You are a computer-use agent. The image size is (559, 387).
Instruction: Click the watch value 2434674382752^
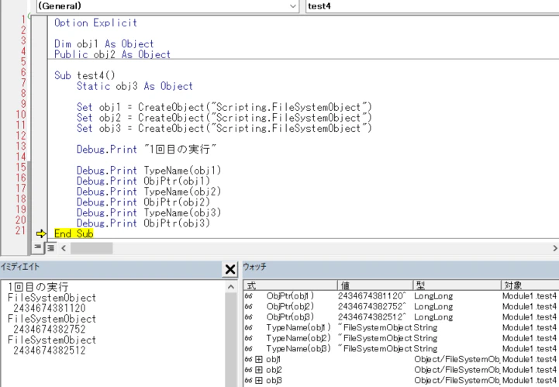point(372,307)
